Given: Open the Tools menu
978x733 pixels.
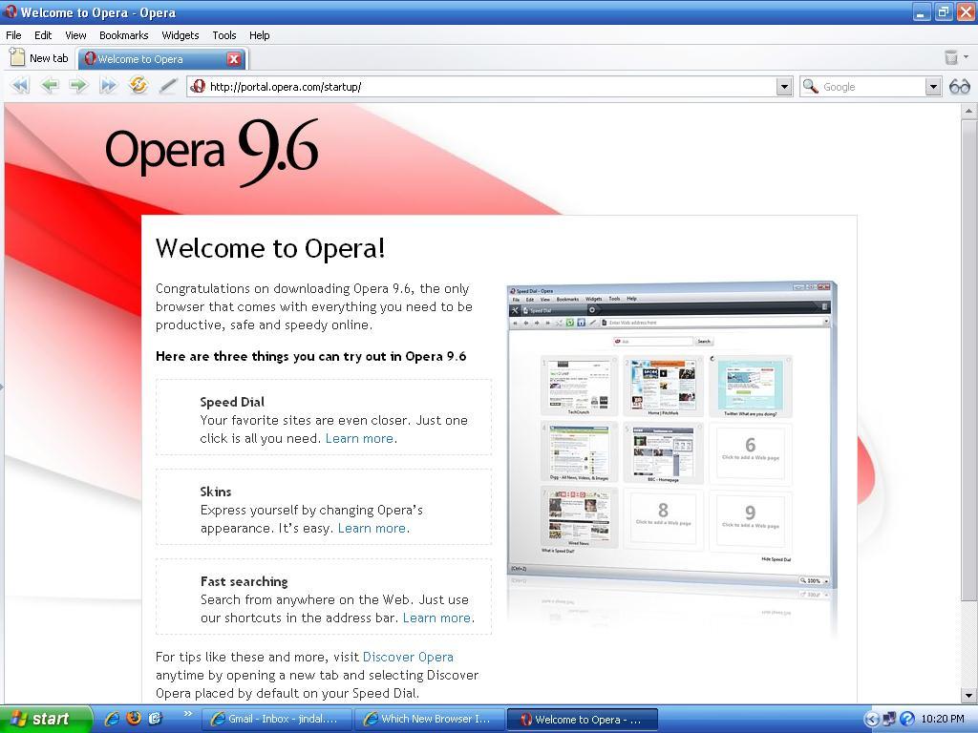Looking at the screenshot, I should (223, 35).
